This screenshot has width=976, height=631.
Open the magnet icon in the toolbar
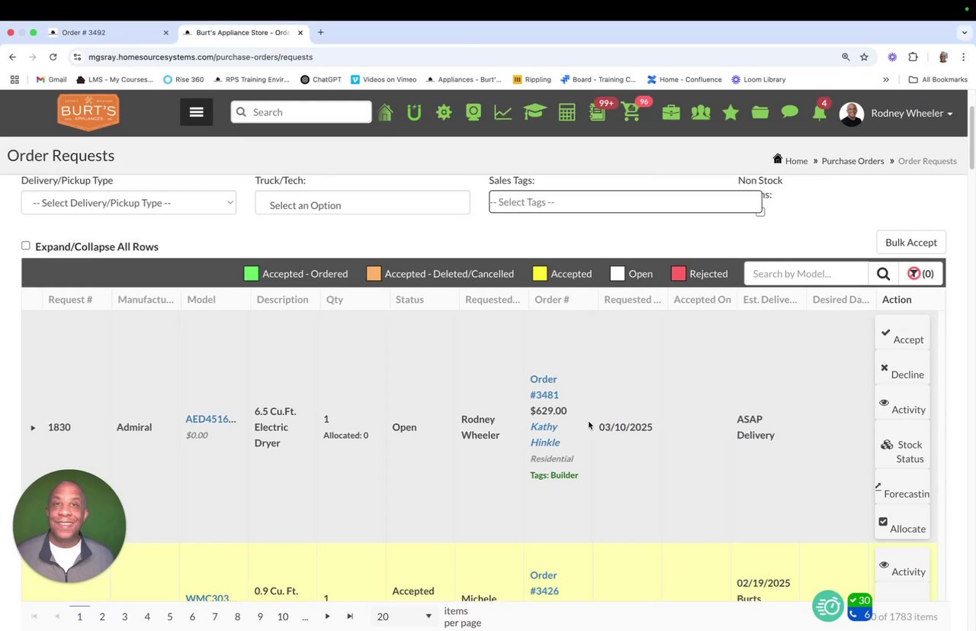[414, 113]
